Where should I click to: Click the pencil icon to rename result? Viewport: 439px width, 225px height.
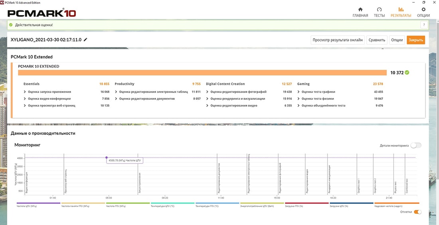click(x=85, y=40)
